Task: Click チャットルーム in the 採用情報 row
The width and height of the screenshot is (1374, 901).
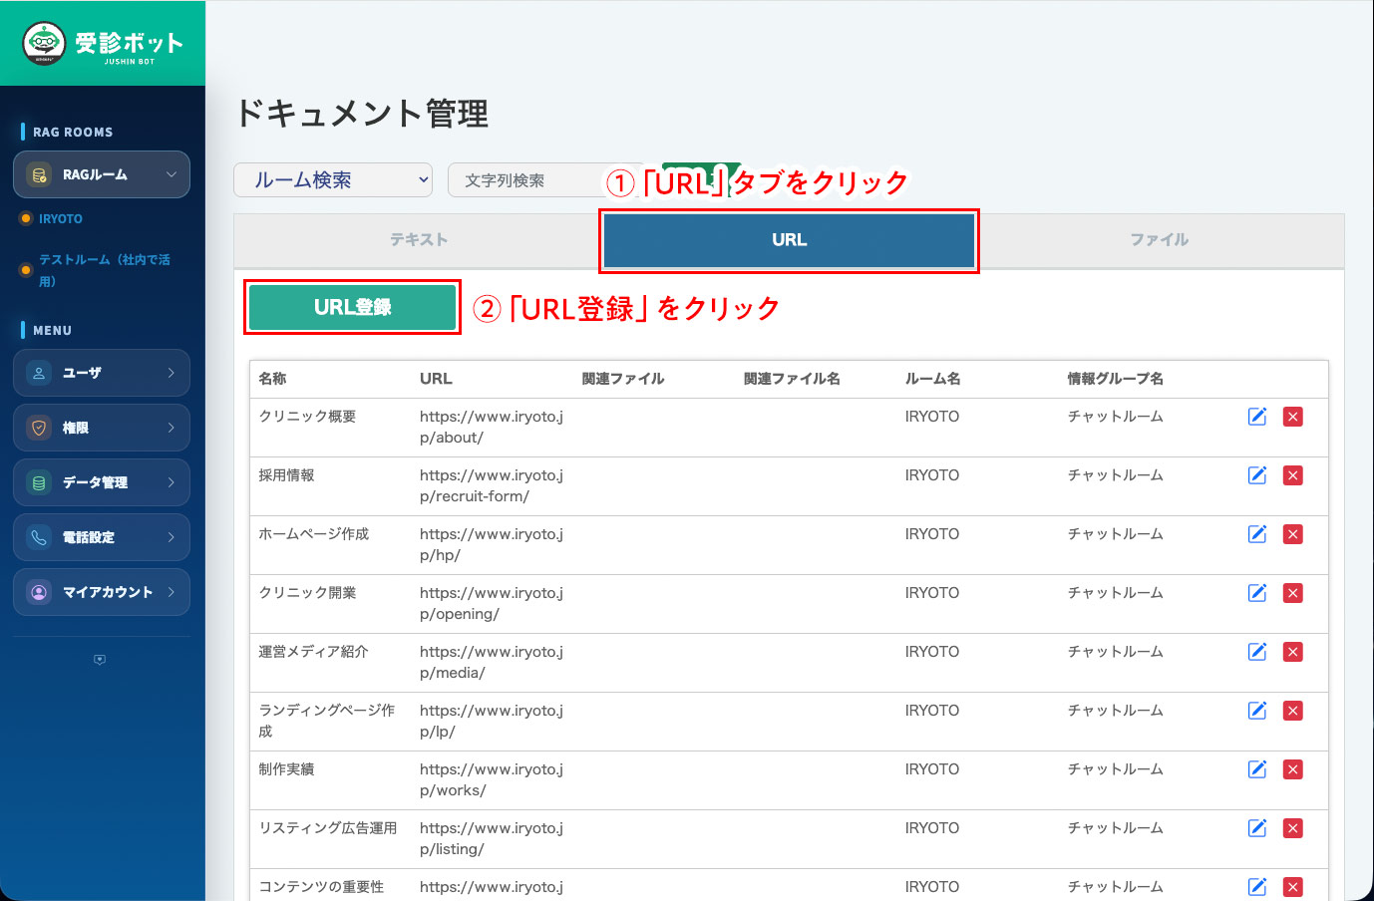Action: tap(1115, 475)
